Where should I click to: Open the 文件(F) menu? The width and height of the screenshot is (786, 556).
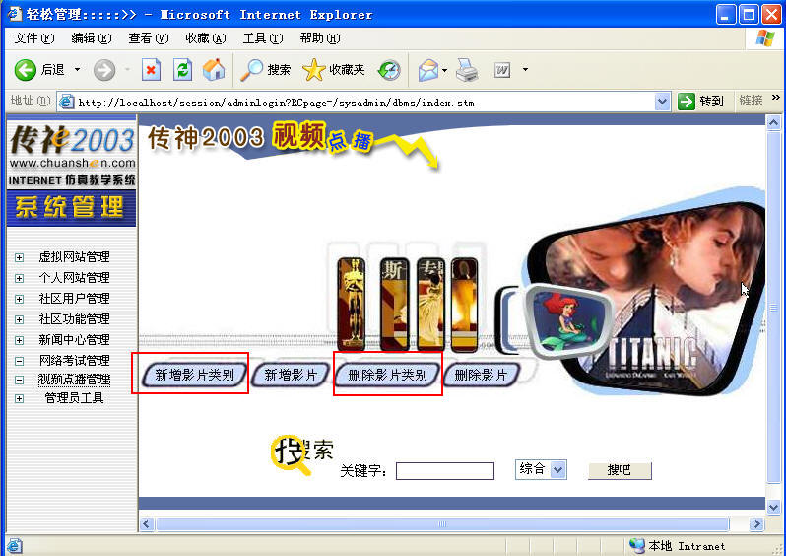33,38
